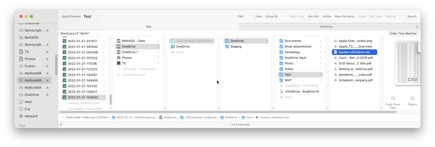
Task: Click the Time Machine icon beside MyBook6B... in sidebar
Action: coord(21,80)
